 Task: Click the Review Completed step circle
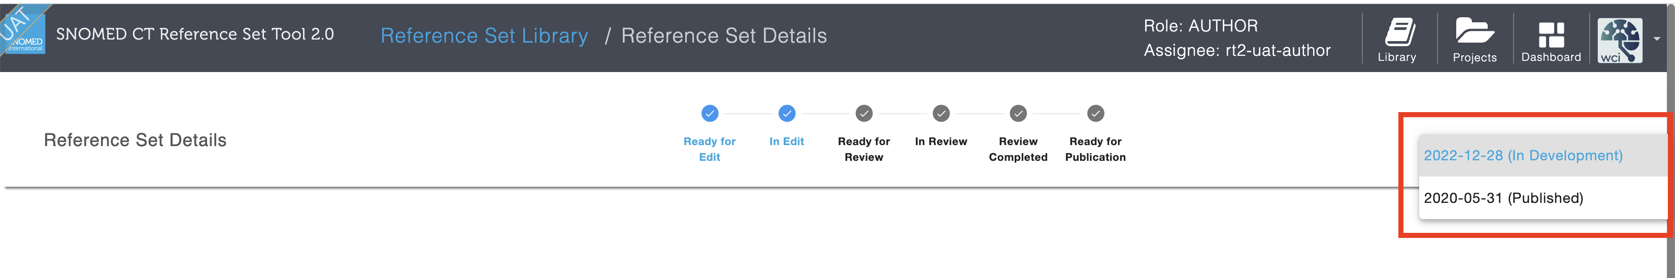pyautogui.click(x=1018, y=114)
